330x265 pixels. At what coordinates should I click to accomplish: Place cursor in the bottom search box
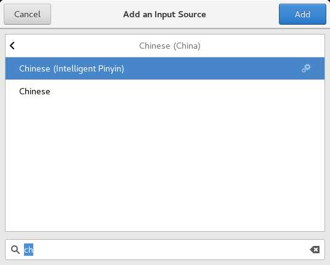click(x=165, y=250)
